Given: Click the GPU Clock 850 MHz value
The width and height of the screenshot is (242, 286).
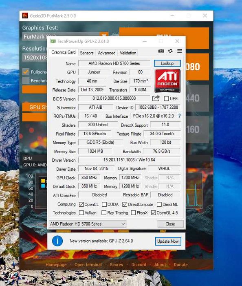Looking at the screenshot, I should tap(89, 177).
